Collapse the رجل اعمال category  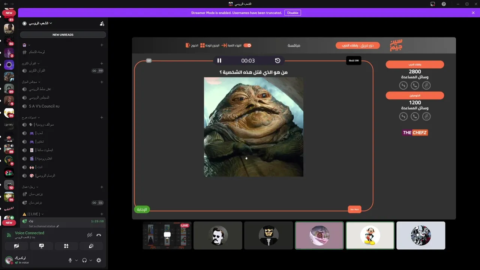click(30, 187)
